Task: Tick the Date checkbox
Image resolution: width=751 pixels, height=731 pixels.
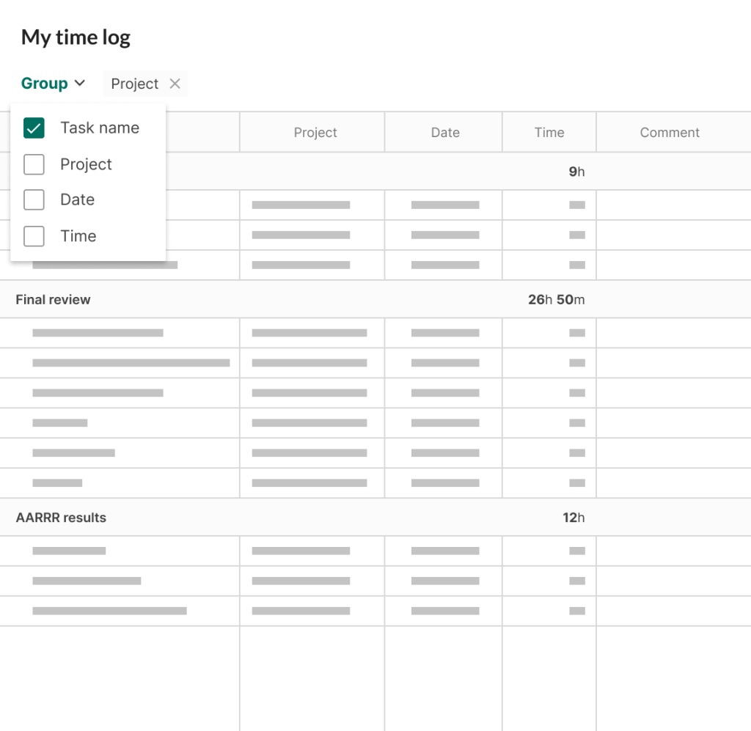Action: pos(34,199)
